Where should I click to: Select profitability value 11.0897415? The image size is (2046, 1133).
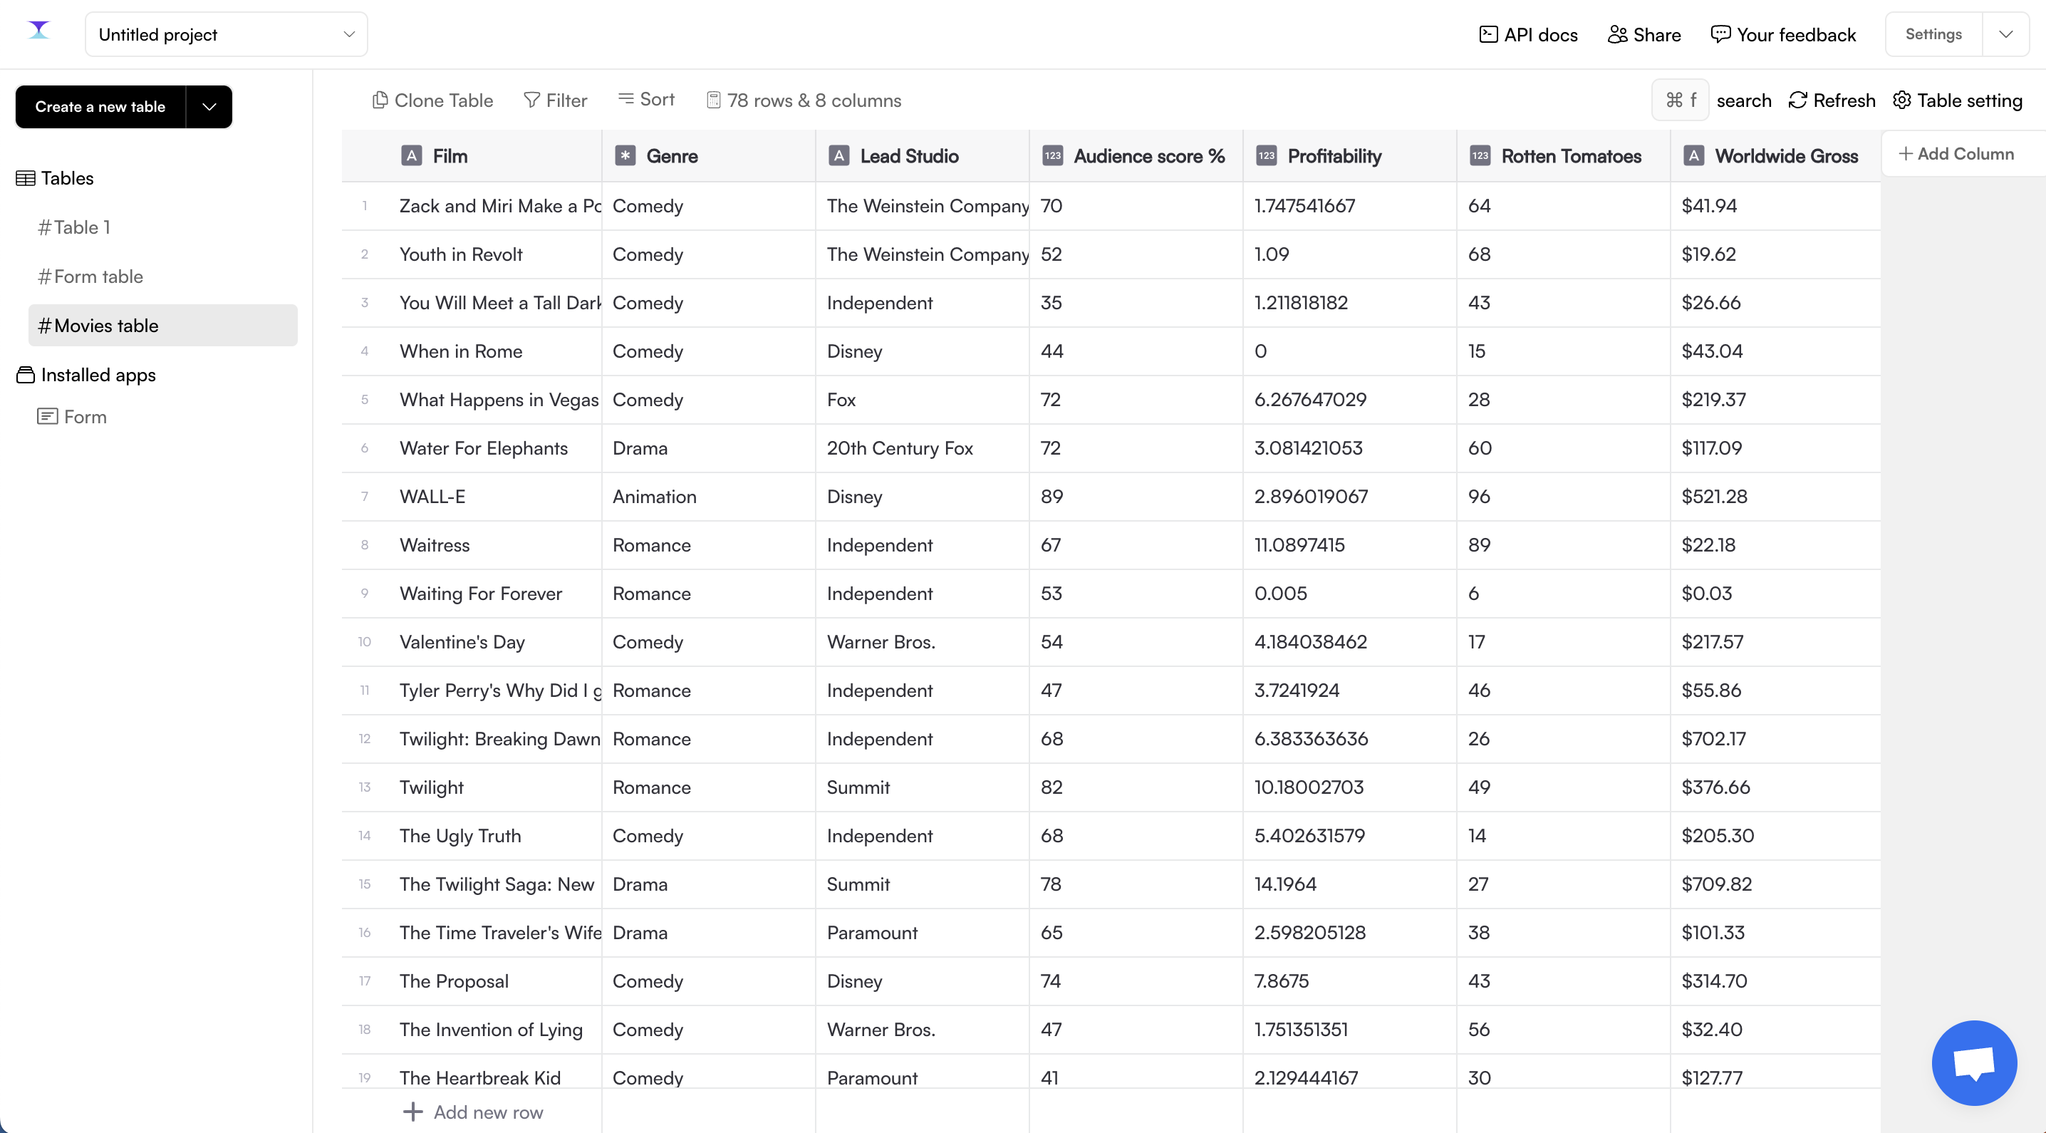point(1349,545)
